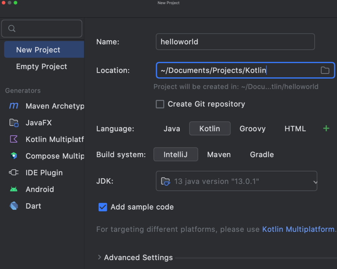
Task: Click the JavaFX generator icon
Action: point(14,123)
